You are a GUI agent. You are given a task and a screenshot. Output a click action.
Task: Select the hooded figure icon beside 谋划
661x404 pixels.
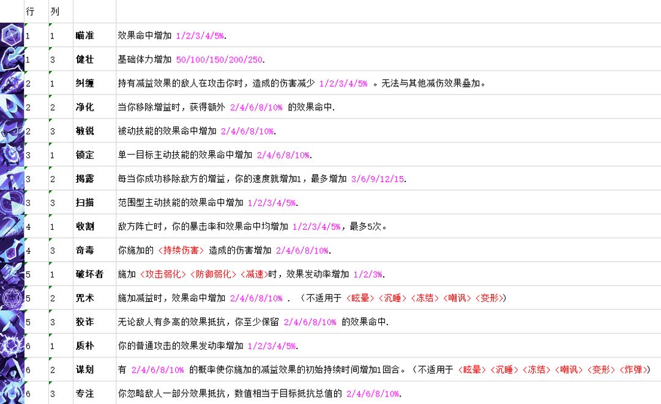coord(12,370)
